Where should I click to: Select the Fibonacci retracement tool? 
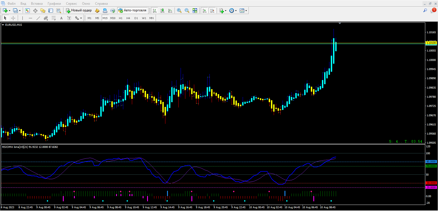(x=54, y=18)
